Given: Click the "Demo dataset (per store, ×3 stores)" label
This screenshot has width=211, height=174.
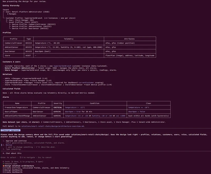Looking at the screenshot, I should click(x=21, y=122).
